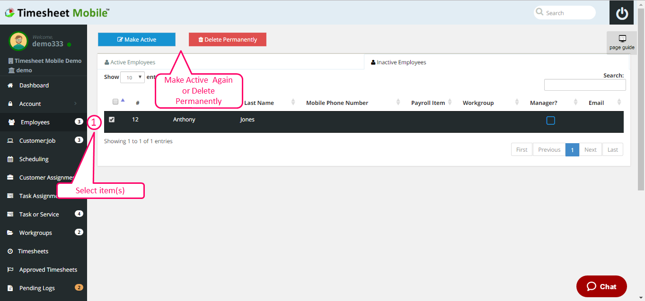Click the employee number '12' cell
645x301 pixels.
click(135, 120)
